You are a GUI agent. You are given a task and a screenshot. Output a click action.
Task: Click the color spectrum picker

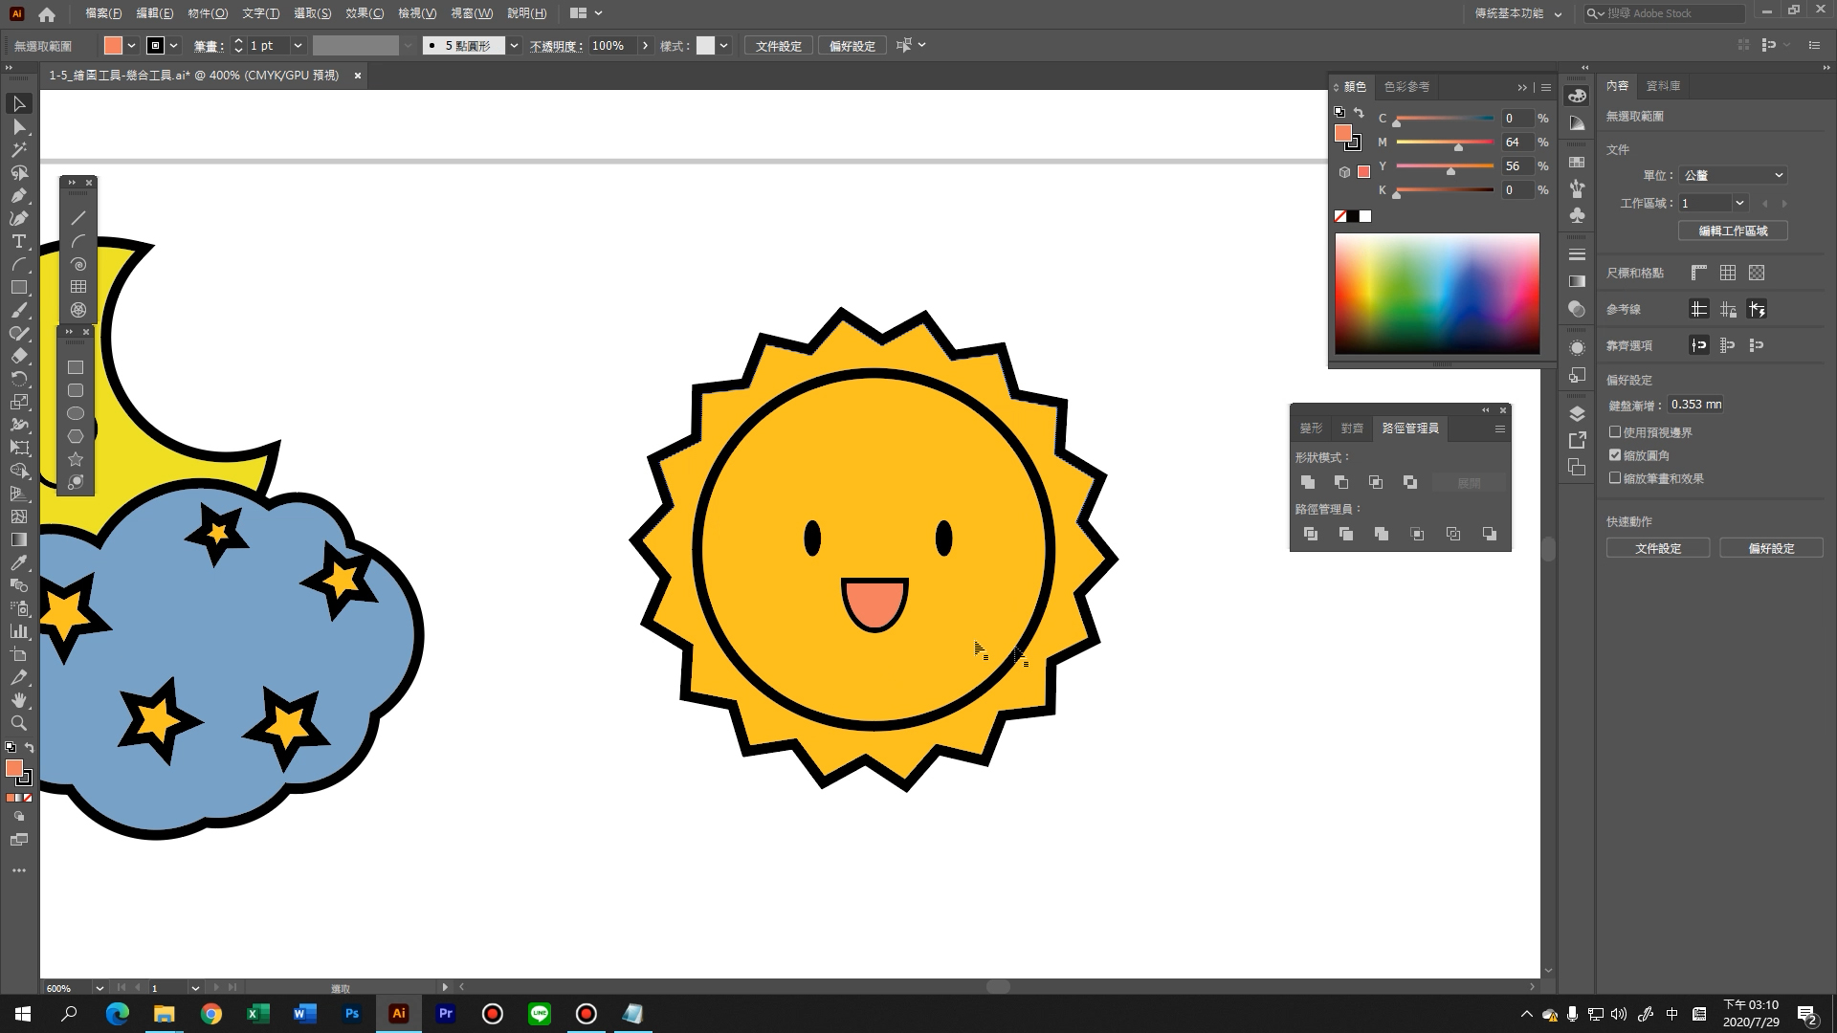click(1436, 294)
